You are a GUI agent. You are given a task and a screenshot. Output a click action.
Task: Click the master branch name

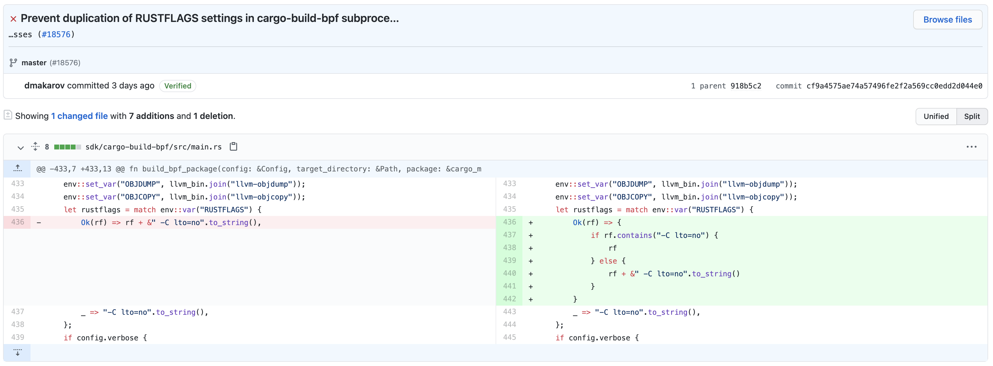(34, 63)
